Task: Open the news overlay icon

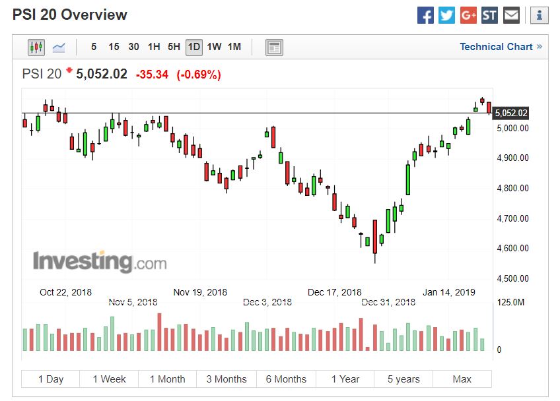Action: [274, 47]
